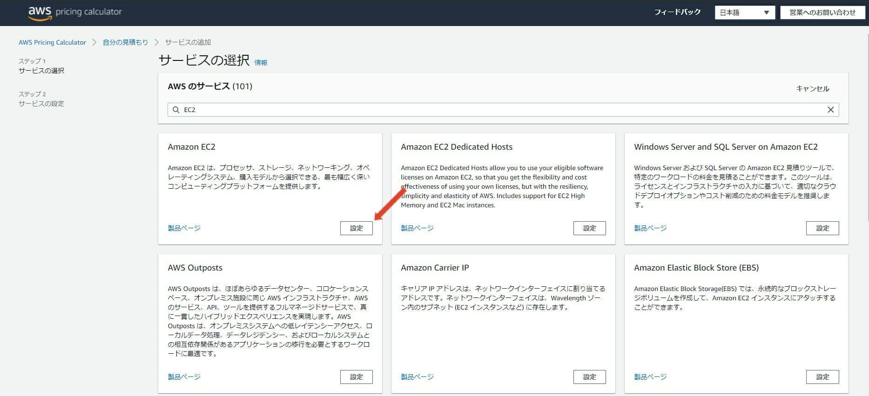Open the 日本語 language dropdown
This screenshot has height=396, width=869.
tap(745, 13)
